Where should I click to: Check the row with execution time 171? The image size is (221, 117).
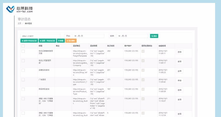point(23,80)
